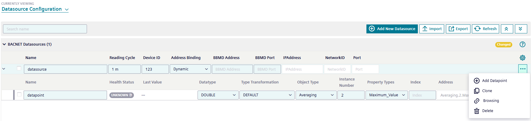This screenshot has height=121, width=532.
Task: Click the Object Type column header
Action: [x=308, y=82]
